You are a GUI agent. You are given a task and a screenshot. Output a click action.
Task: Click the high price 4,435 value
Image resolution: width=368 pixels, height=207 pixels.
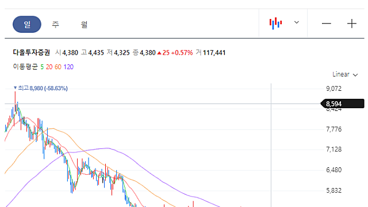tap(96, 52)
